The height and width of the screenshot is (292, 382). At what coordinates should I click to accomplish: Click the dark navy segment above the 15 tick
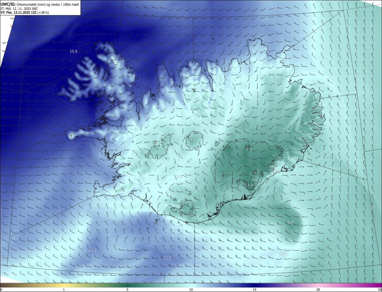pyautogui.click(x=255, y=285)
